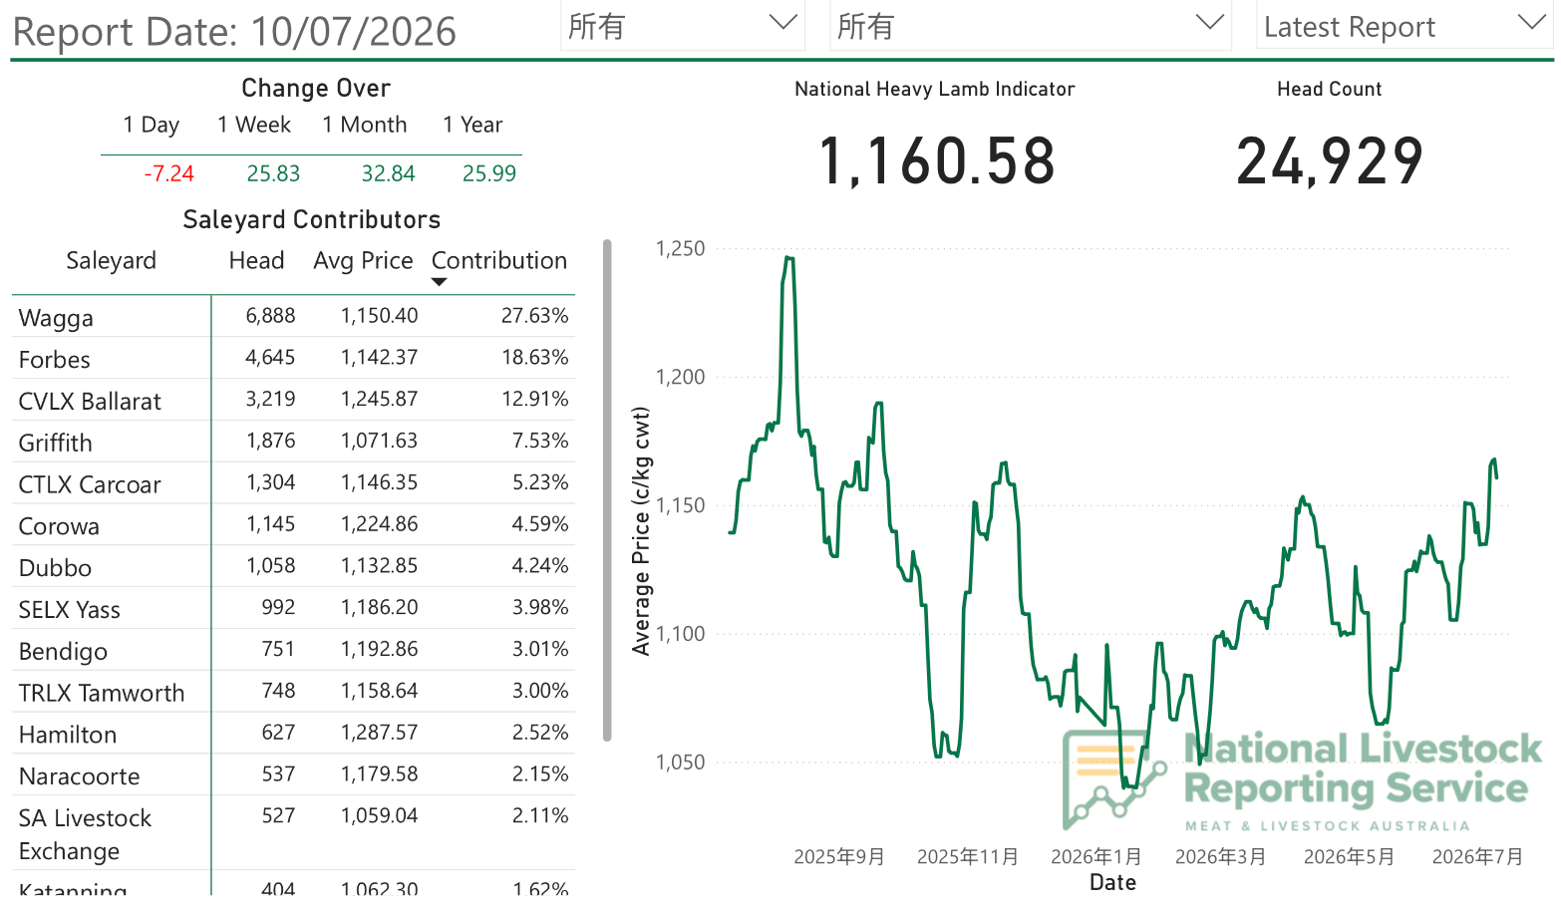Select the SELX Yass saleyard row

[293, 609]
